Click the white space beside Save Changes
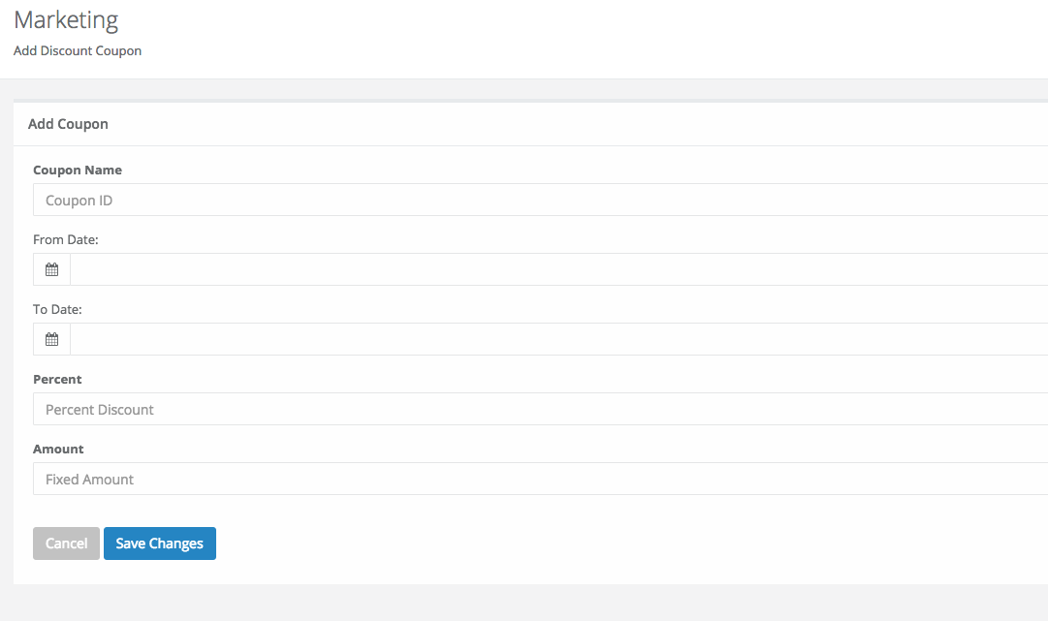 point(601,543)
